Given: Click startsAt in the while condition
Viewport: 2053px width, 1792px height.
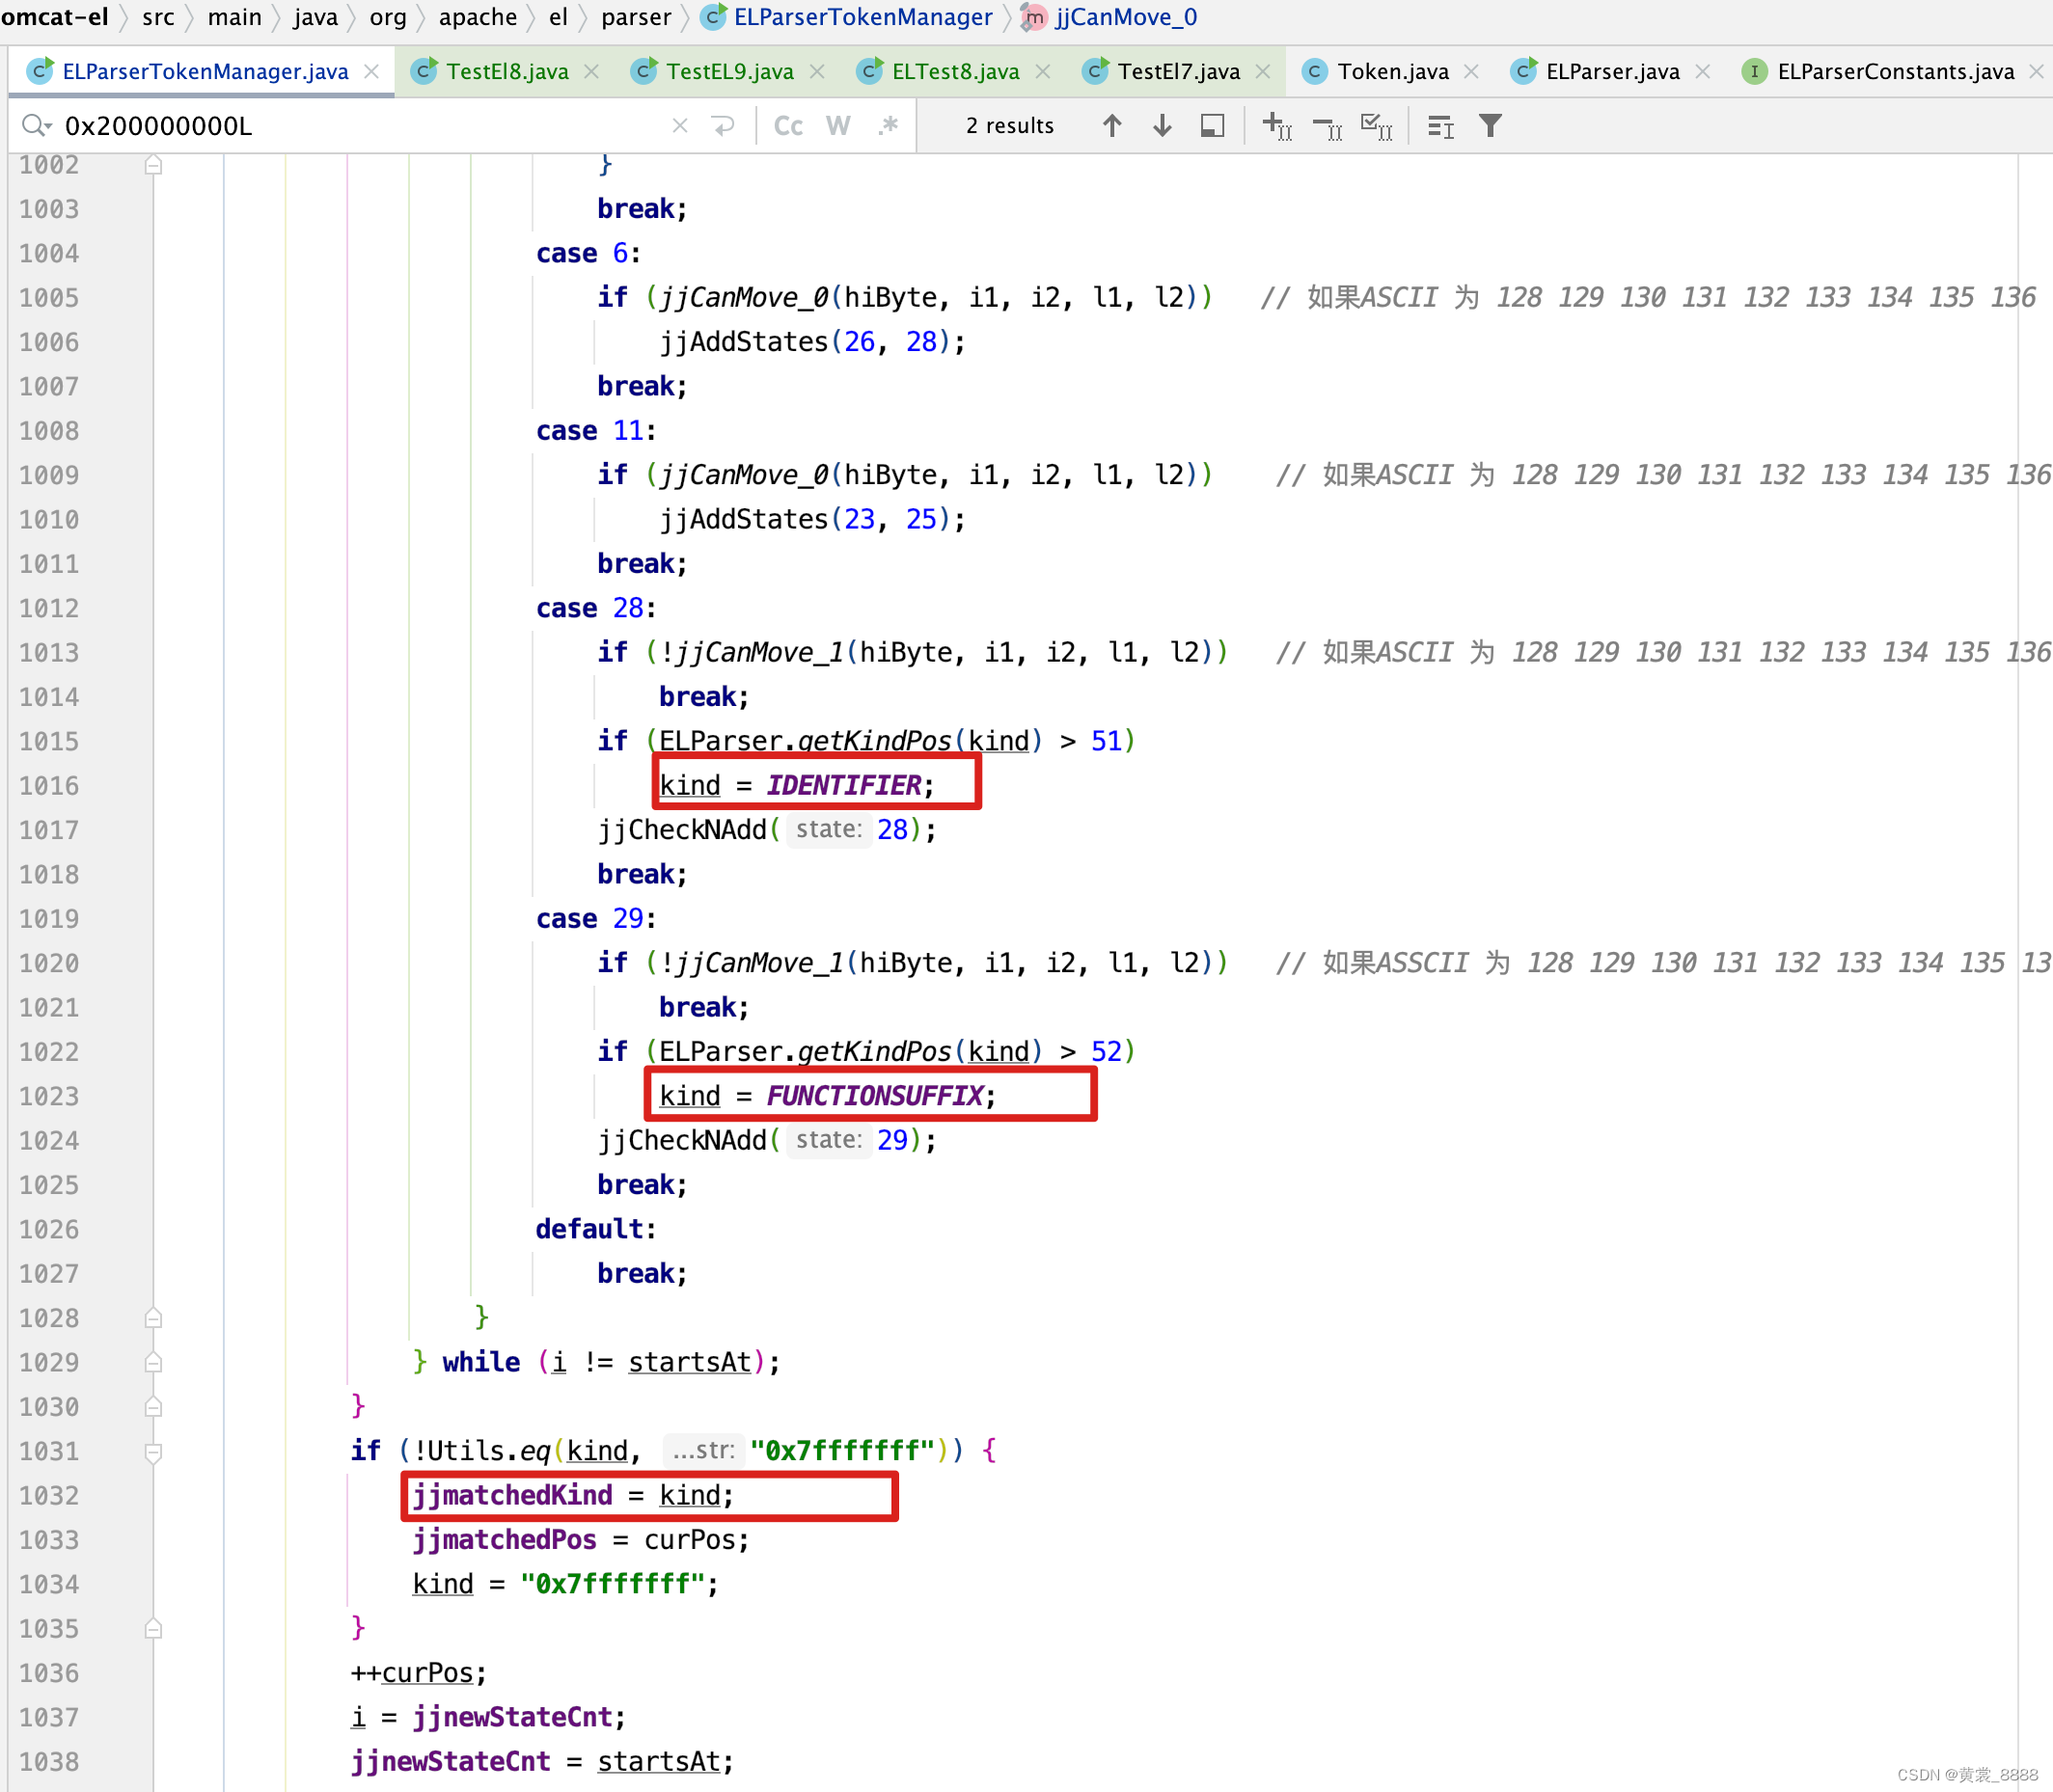Looking at the screenshot, I should (690, 1362).
